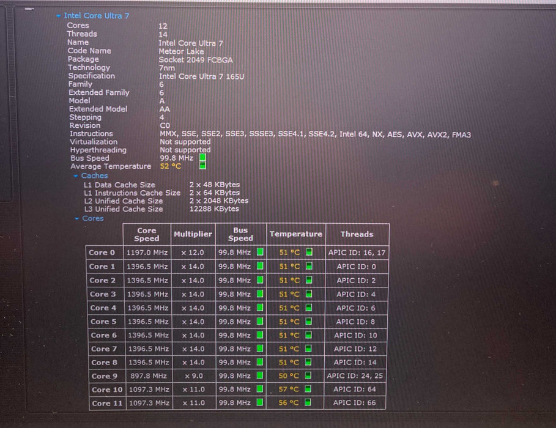Click Core 3 temperature indicator icon
Image resolution: width=556 pixels, height=428 pixels.
pos(309,294)
